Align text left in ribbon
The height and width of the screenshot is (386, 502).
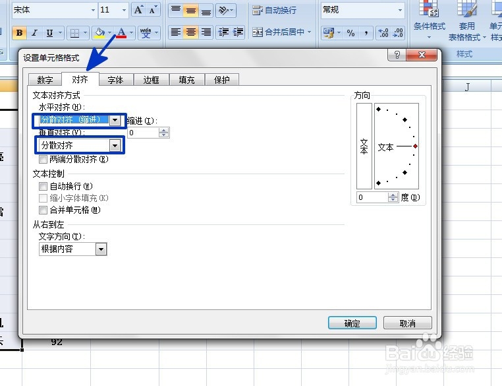point(176,32)
